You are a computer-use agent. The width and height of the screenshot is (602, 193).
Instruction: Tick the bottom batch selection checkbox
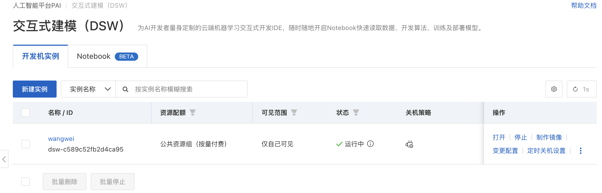(26, 182)
